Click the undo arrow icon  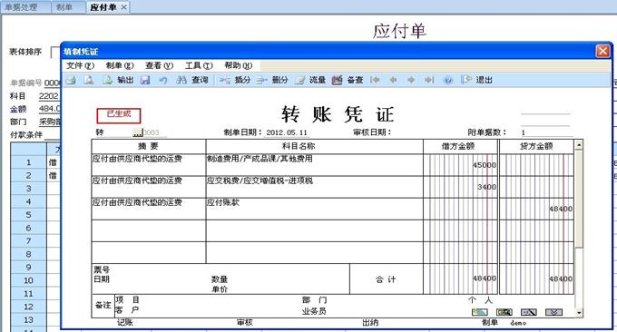163,80
